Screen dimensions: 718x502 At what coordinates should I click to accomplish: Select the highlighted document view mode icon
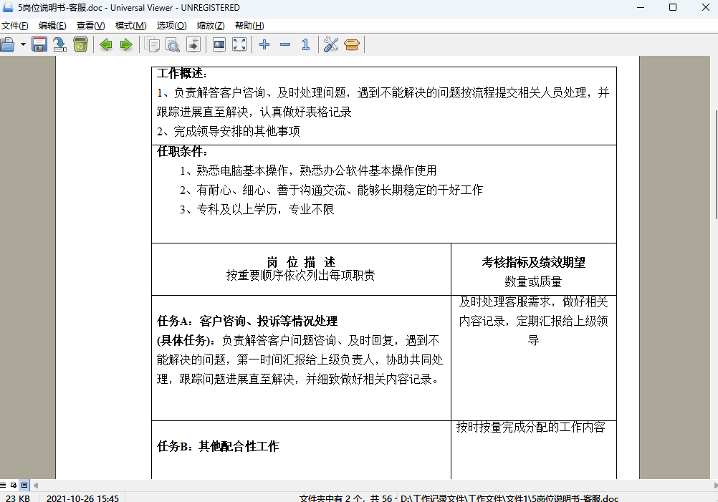pyautogui.click(x=24, y=485)
